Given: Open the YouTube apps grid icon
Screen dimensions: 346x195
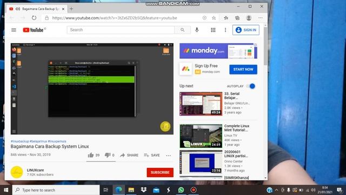Looking at the screenshot, I should point(213,30).
